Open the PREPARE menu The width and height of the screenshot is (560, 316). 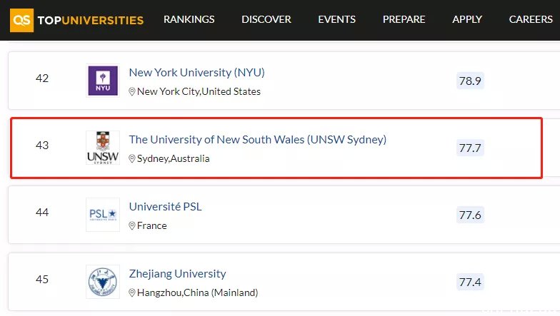tap(404, 19)
